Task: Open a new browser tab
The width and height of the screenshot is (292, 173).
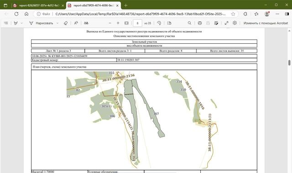Action: (x=126, y=5)
